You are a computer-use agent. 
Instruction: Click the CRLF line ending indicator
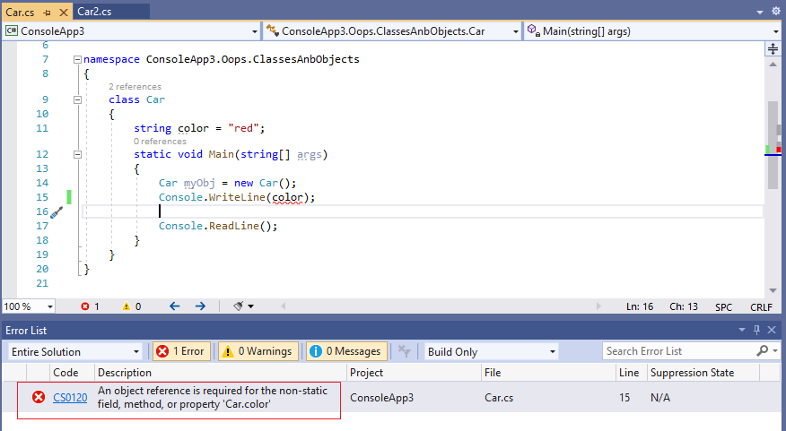point(761,307)
